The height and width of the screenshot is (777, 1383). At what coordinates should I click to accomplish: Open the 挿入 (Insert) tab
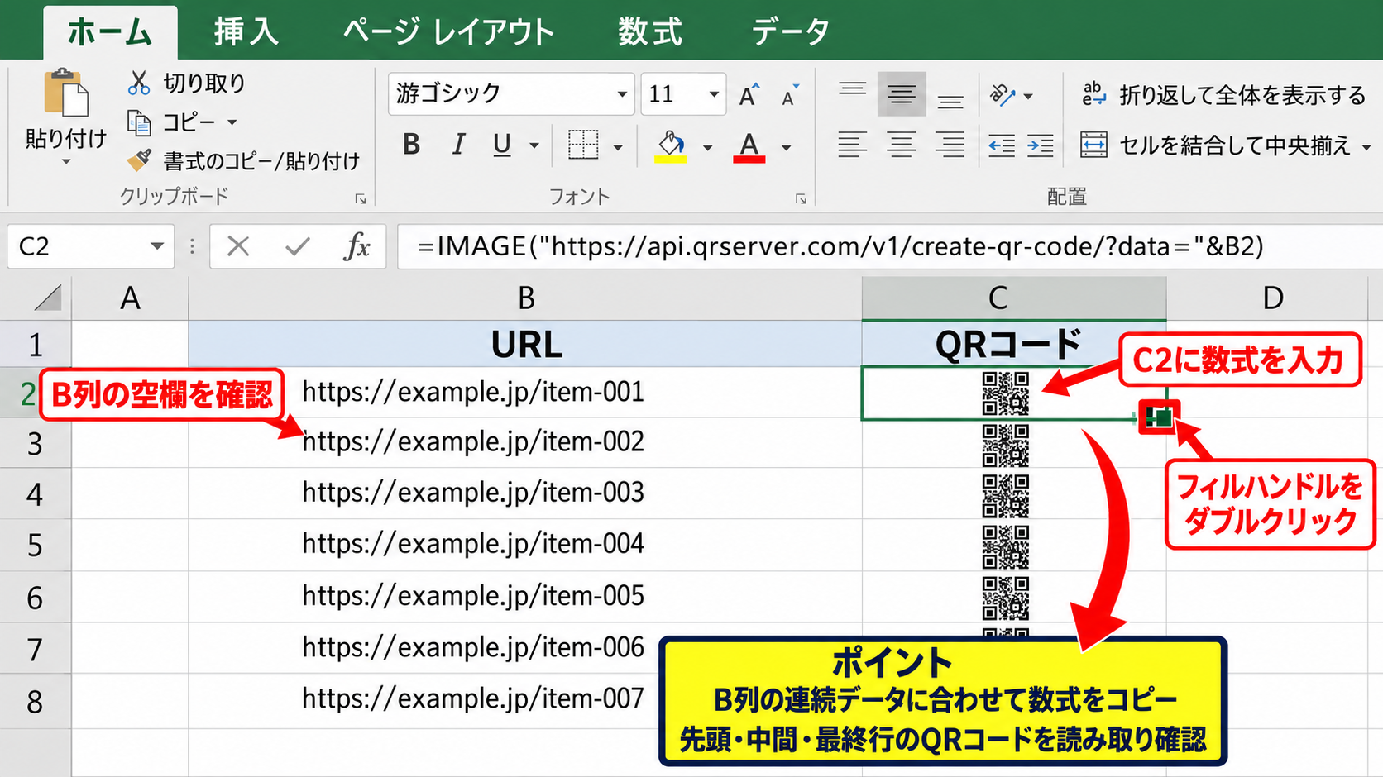pyautogui.click(x=246, y=32)
